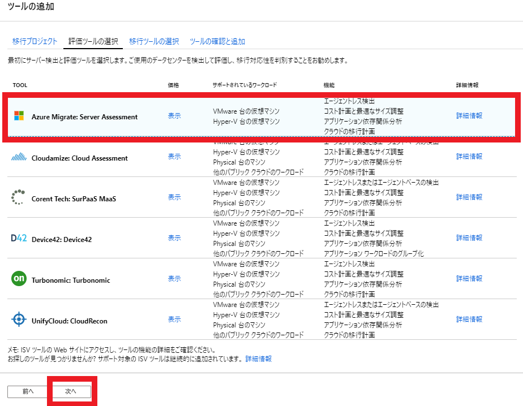Click the Device42 D42 logo icon
523x406 pixels.
[19, 238]
